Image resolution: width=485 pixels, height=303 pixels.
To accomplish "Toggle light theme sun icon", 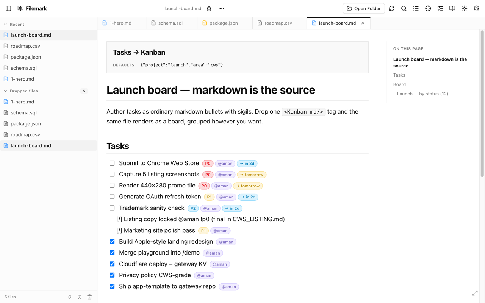I will click(465, 8).
